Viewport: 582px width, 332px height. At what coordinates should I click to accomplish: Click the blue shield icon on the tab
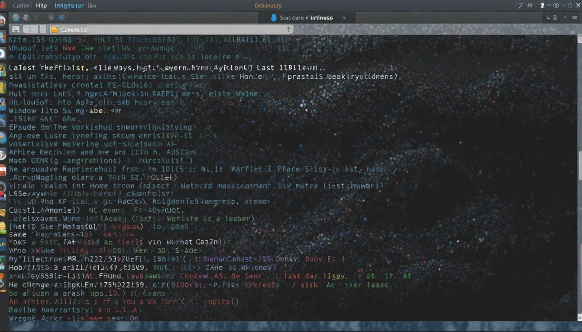pyautogui.click(x=273, y=18)
